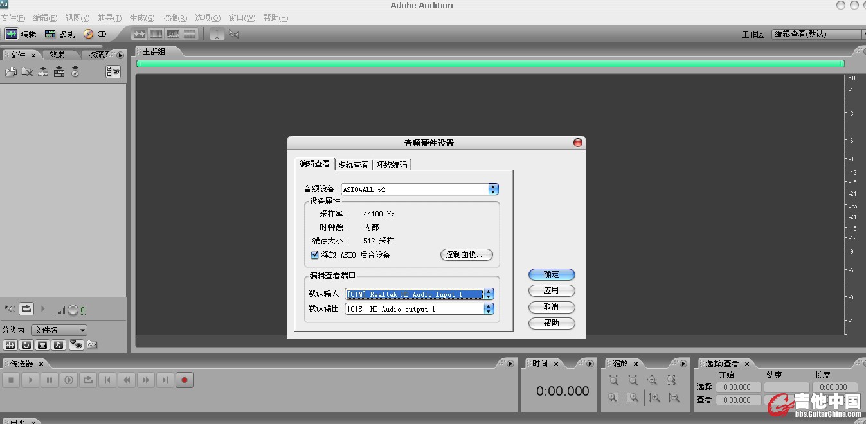The height and width of the screenshot is (424, 866).
Task: Click zoom to right edge of selection icon
Action: [633, 398]
